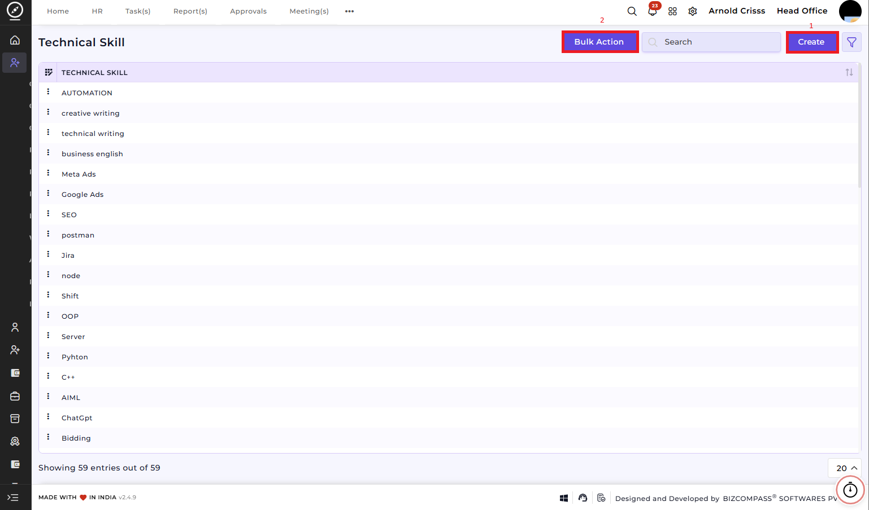Expand the sidebar using the menu toggle icon

[x=13, y=498]
